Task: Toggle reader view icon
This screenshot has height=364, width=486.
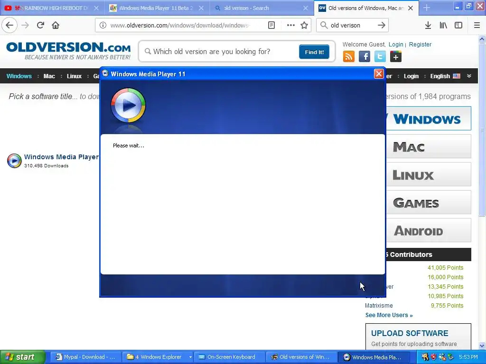Action: (271, 25)
